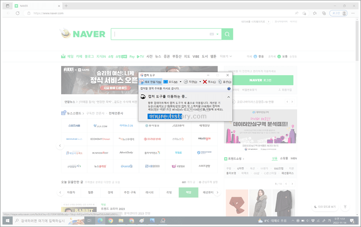Click the 데이터안심구역 분석캠프 banner
Screen dimensions: 361x227
pos(260,130)
